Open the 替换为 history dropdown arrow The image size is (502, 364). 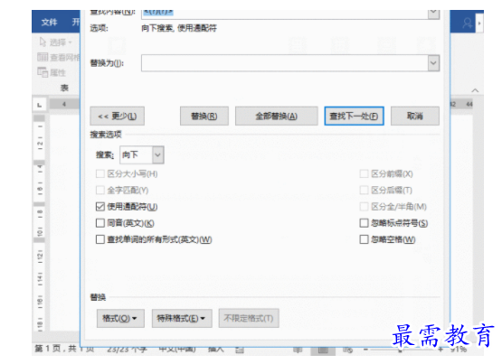coord(433,63)
